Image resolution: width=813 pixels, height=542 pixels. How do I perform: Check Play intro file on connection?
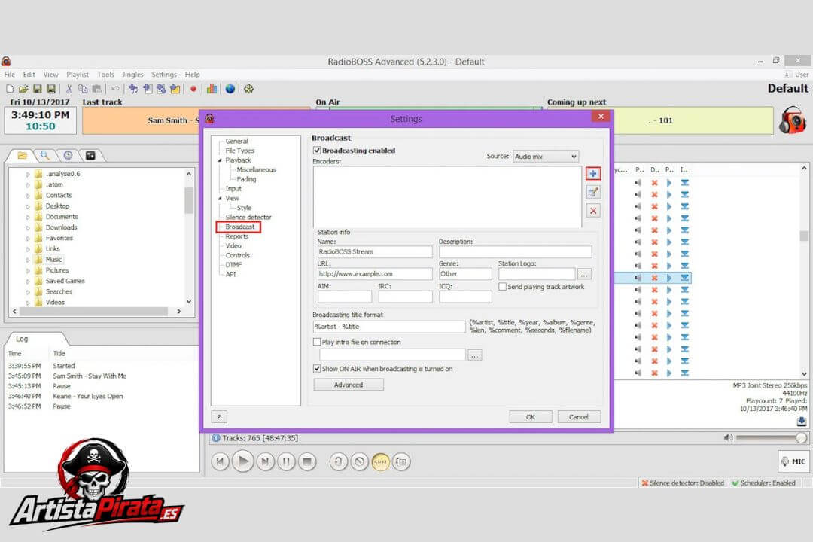pyautogui.click(x=317, y=342)
